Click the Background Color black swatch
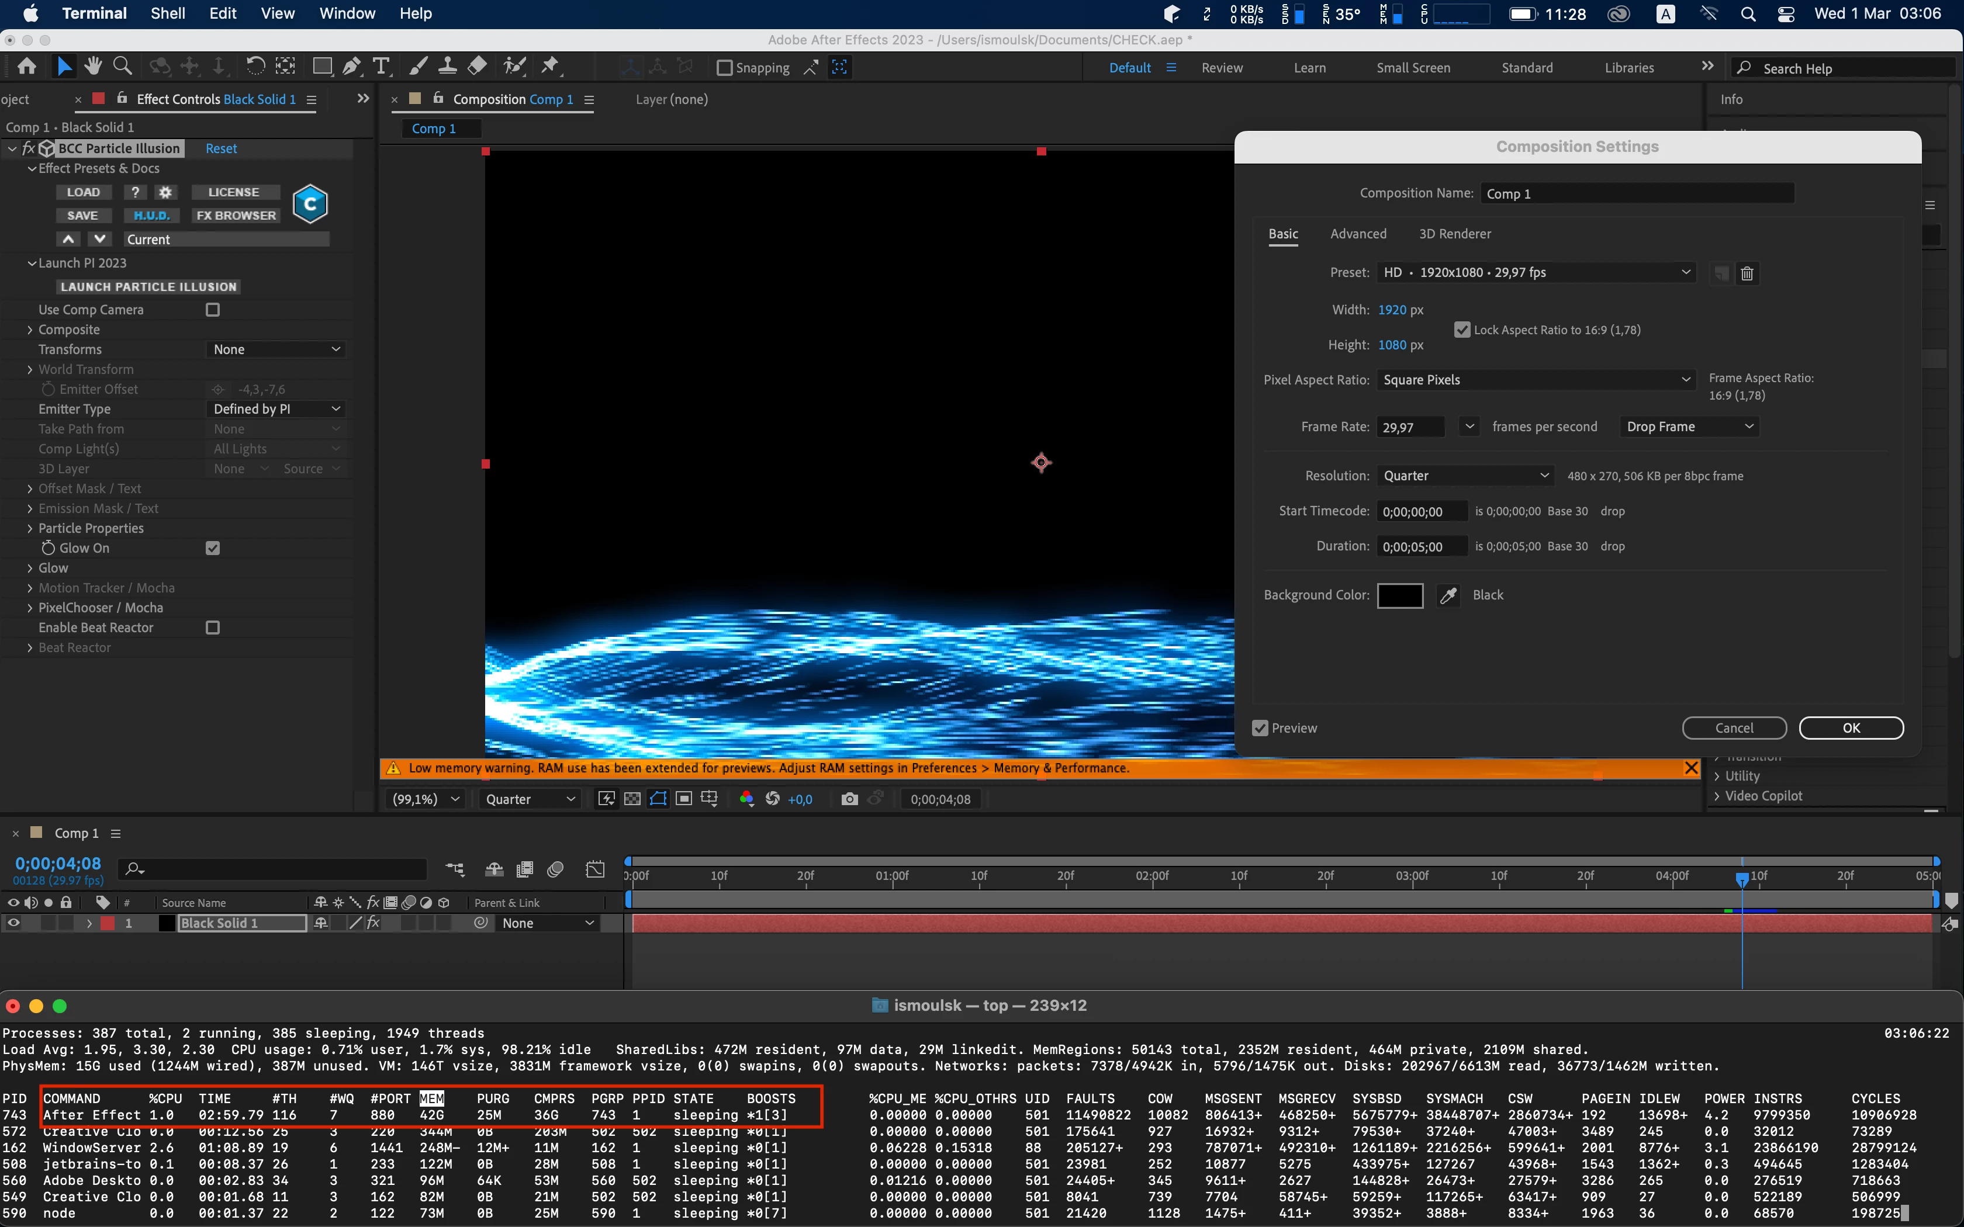The height and width of the screenshot is (1227, 1964). tap(1399, 595)
